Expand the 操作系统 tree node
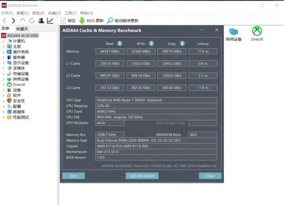 coord(3,52)
